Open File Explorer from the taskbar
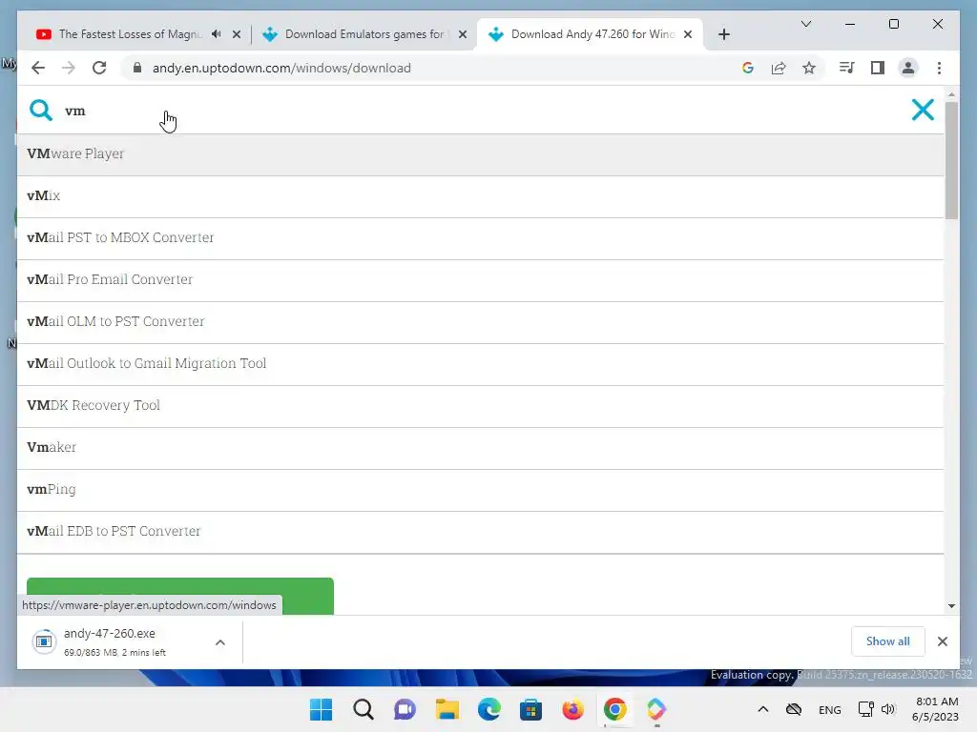The width and height of the screenshot is (977, 732). (x=447, y=709)
